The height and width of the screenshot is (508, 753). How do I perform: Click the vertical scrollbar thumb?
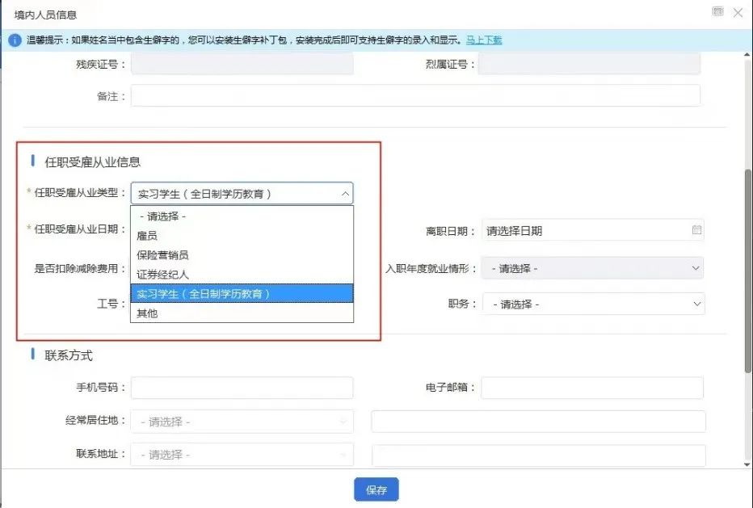tap(747, 271)
